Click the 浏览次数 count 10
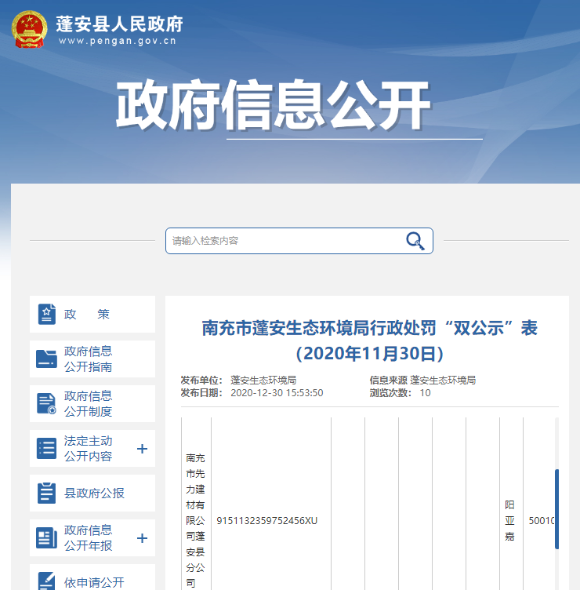580x590 pixels. pyautogui.click(x=425, y=393)
